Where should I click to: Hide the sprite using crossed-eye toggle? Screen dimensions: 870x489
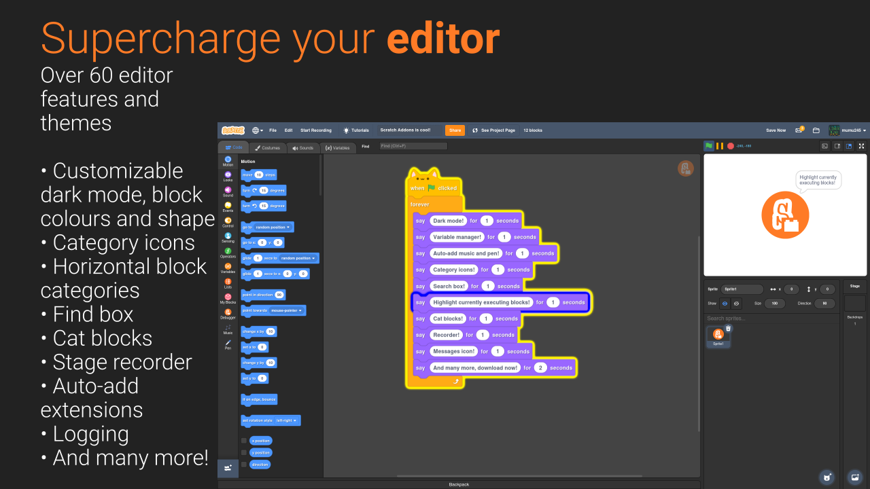736,304
